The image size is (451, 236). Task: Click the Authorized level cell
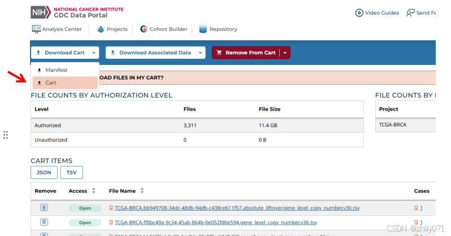coord(47,125)
